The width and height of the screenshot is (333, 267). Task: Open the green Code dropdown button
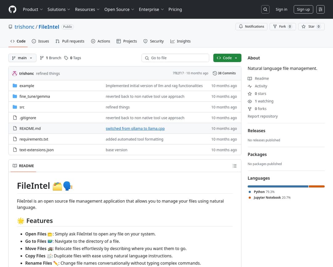point(227,58)
